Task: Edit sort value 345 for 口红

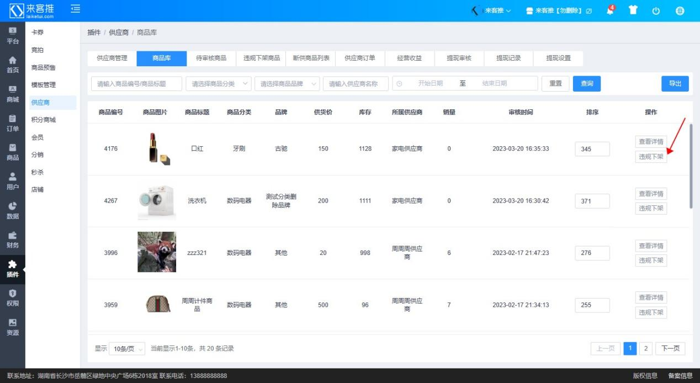Action: pos(592,149)
